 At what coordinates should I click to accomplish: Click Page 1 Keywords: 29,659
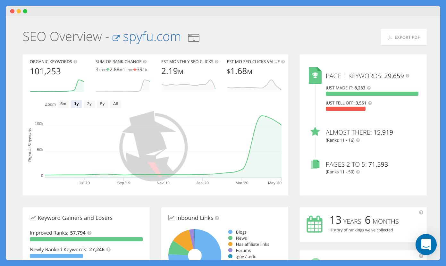coord(365,76)
